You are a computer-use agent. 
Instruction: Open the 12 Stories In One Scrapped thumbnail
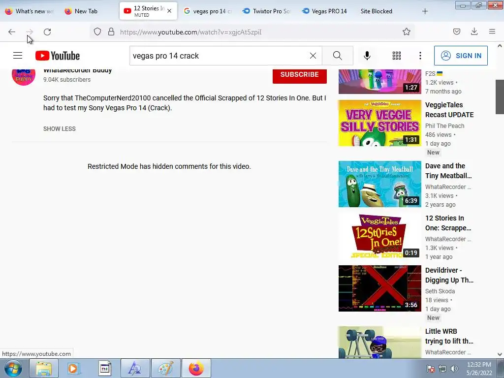point(379,236)
